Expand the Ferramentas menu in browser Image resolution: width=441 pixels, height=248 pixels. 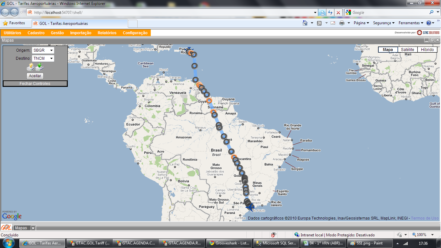pos(411,23)
